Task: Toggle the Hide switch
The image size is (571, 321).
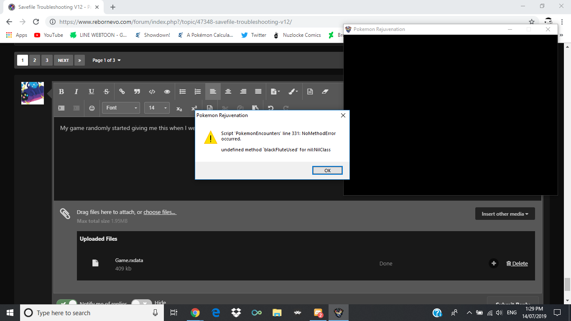Action: pos(142,303)
